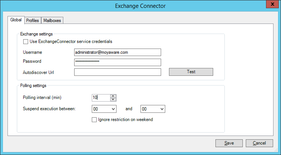Click inside the Polling interval value box
Viewport: 281px width, 155px height.
101,98
